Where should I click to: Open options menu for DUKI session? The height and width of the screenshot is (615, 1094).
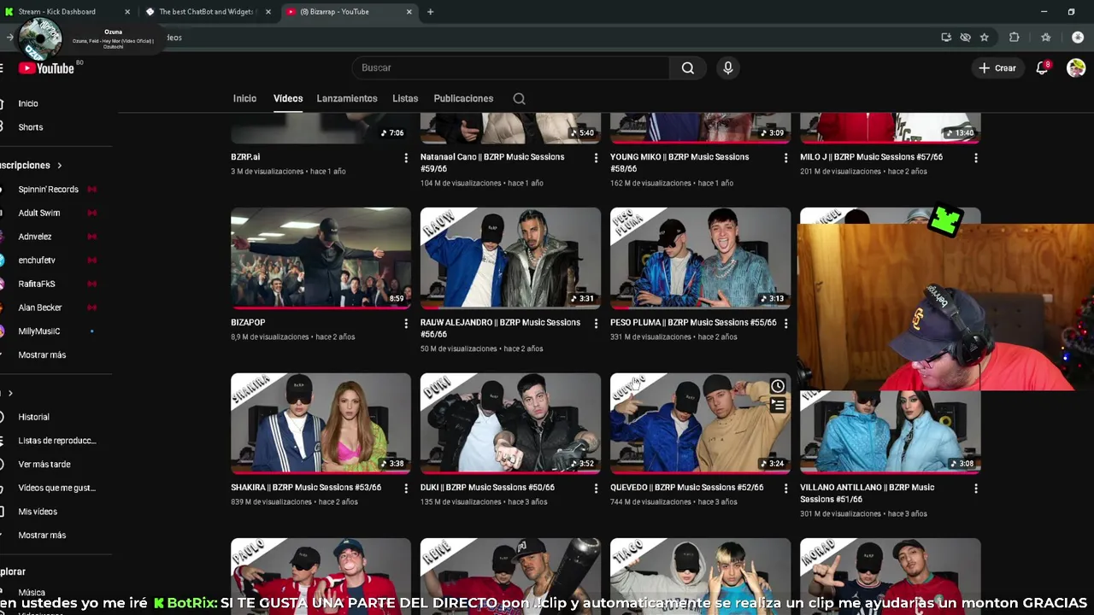[596, 489]
